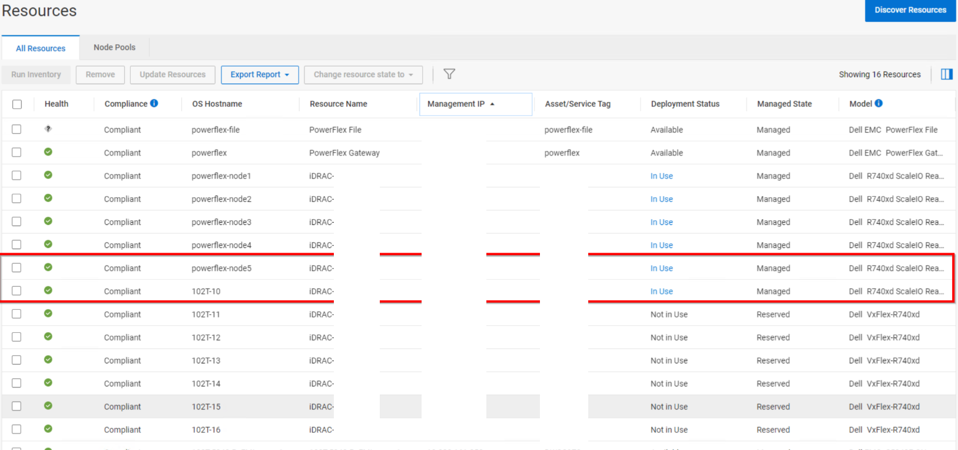Expand the Export Report dropdown
This screenshot has width=958, height=450.
260,75
